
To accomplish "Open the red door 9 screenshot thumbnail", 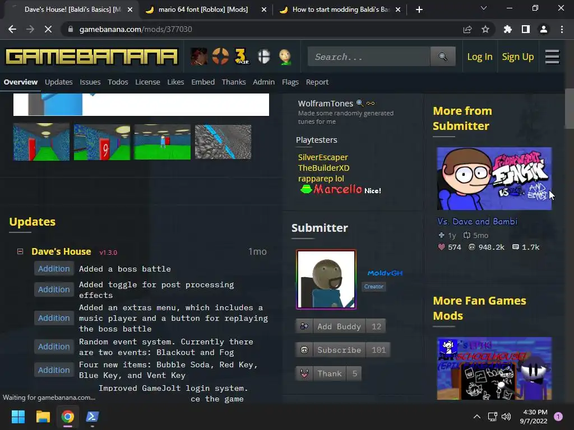I will click(x=102, y=142).
